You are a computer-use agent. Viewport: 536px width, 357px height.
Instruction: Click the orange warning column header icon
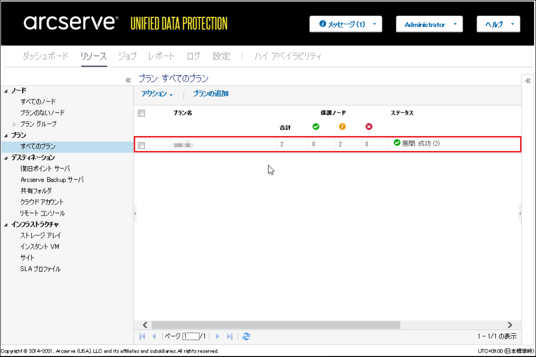click(342, 127)
